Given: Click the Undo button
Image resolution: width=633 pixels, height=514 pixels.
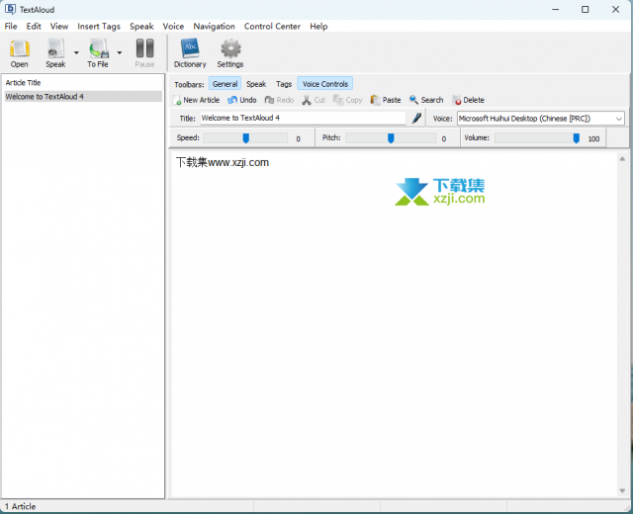Looking at the screenshot, I should click(x=241, y=100).
